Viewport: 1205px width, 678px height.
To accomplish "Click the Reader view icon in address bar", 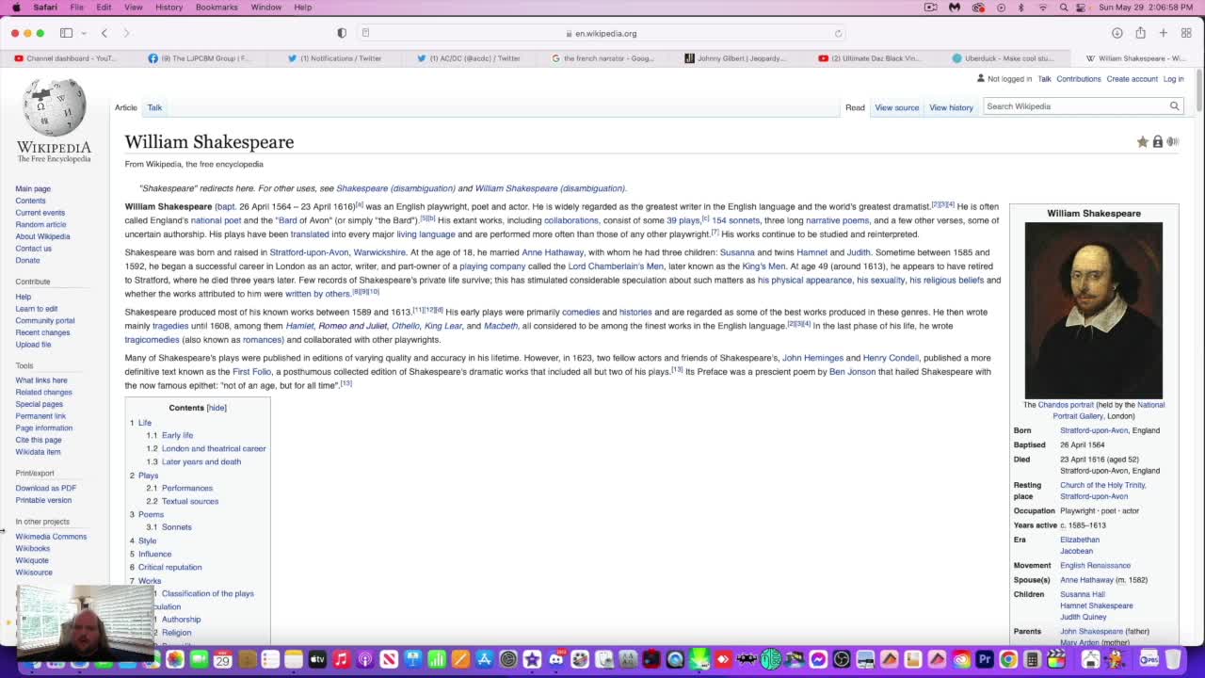I will click(365, 33).
